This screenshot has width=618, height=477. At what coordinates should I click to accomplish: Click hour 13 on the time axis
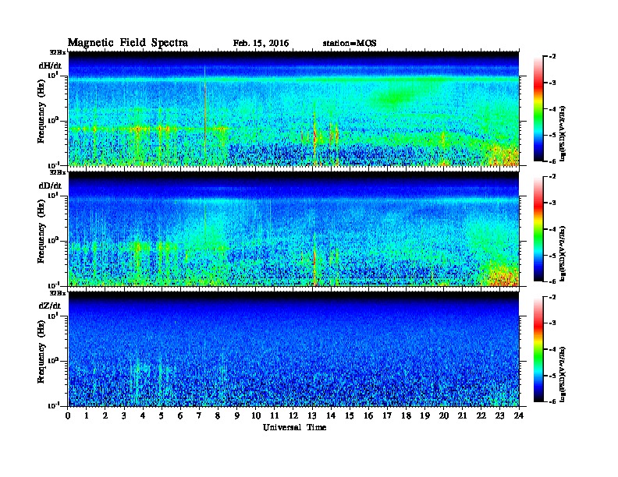pos(312,415)
